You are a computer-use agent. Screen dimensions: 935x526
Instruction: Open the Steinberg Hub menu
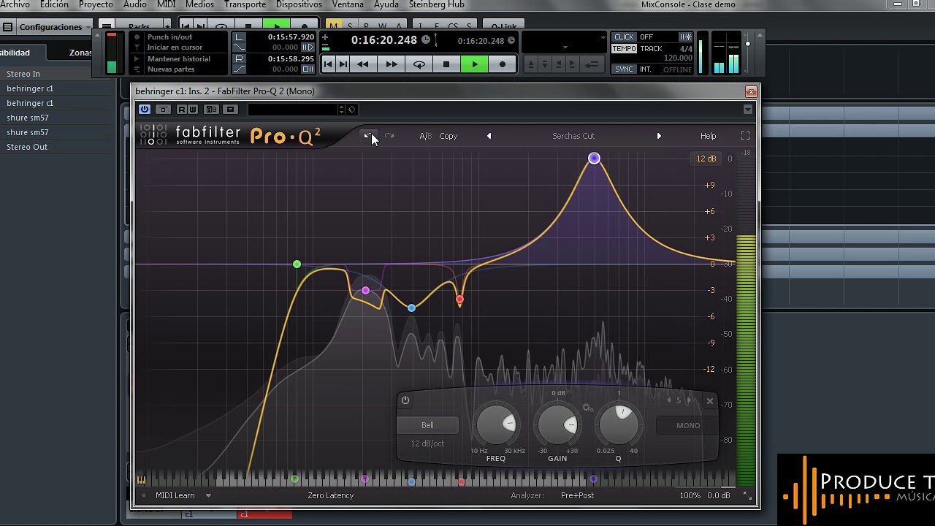point(436,4)
